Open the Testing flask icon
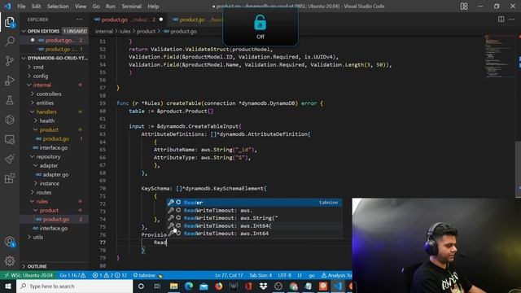This screenshot has width=521, height=293. [10, 100]
